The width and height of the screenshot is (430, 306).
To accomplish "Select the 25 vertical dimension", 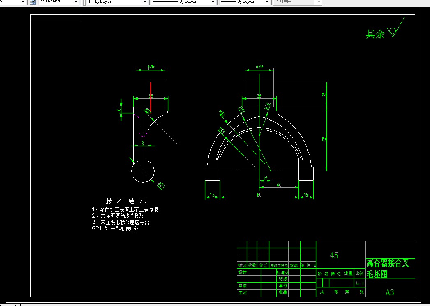I will [x=324, y=94].
